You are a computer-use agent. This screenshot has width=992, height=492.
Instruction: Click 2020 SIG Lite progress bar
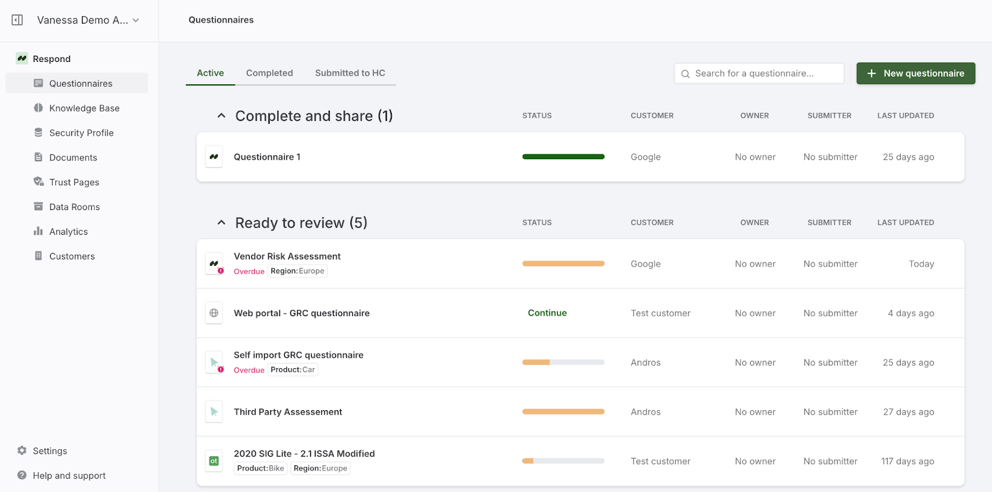[564, 461]
